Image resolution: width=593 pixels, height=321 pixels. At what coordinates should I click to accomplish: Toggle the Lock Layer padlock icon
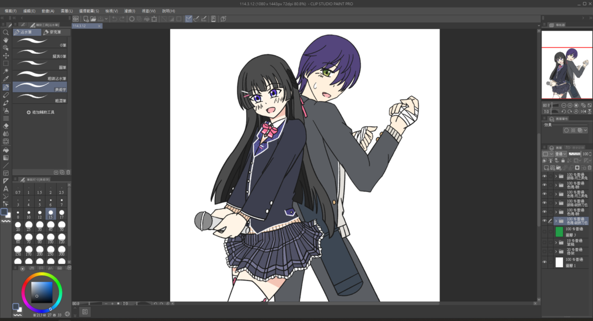(563, 161)
